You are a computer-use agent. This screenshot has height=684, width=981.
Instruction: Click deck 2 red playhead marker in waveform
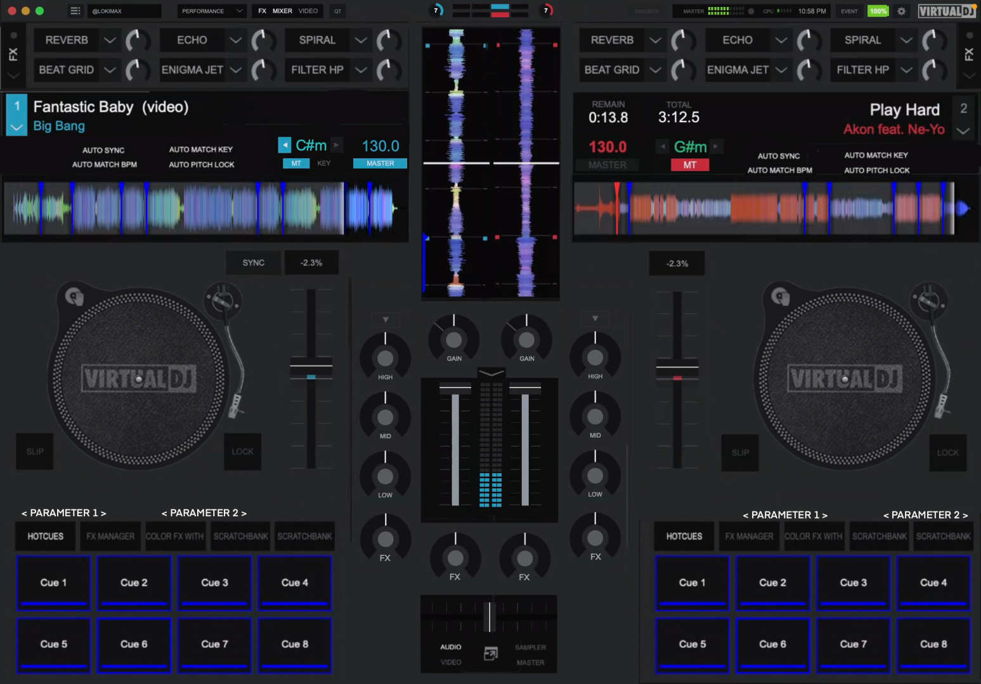[x=617, y=208]
